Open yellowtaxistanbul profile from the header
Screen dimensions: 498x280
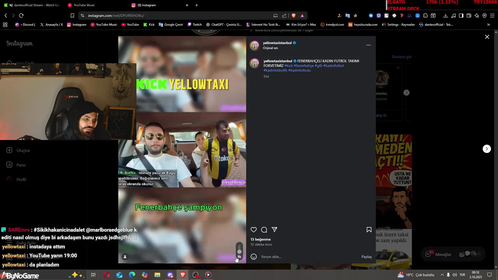pyautogui.click(x=277, y=43)
